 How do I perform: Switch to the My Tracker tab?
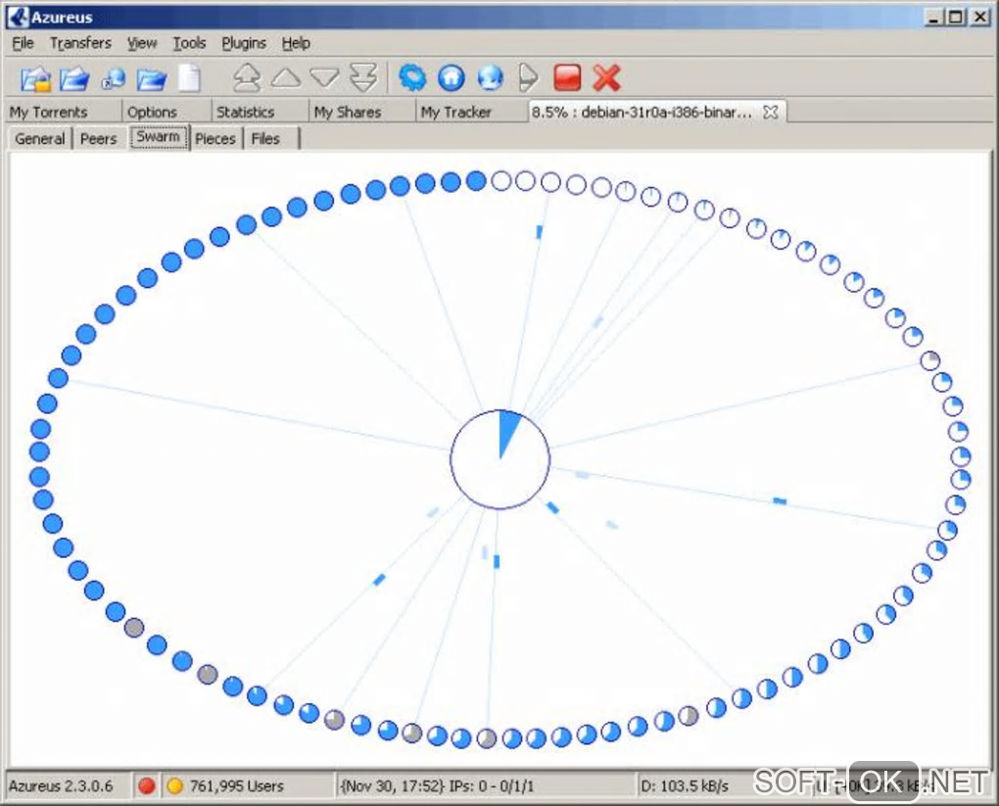[455, 113]
